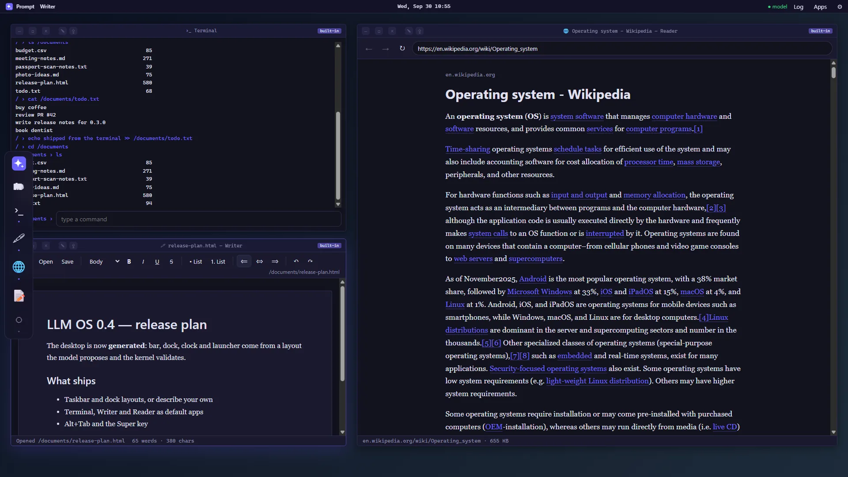
Task: Open the Log item in top bar
Action: [799, 7]
